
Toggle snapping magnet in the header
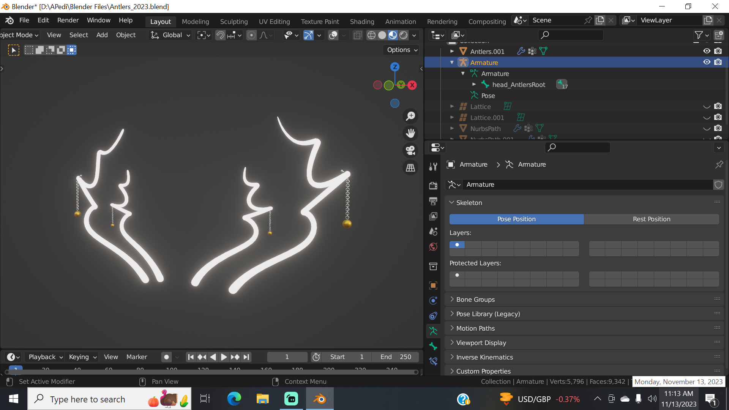220,35
